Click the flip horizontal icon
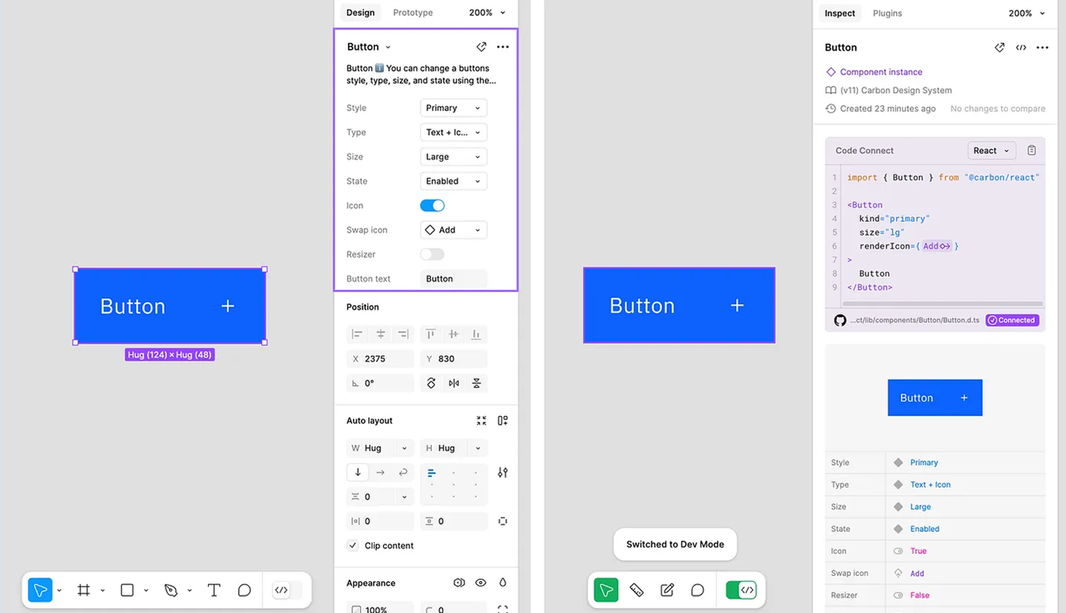This screenshot has height=613, width=1066. pos(454,383)
